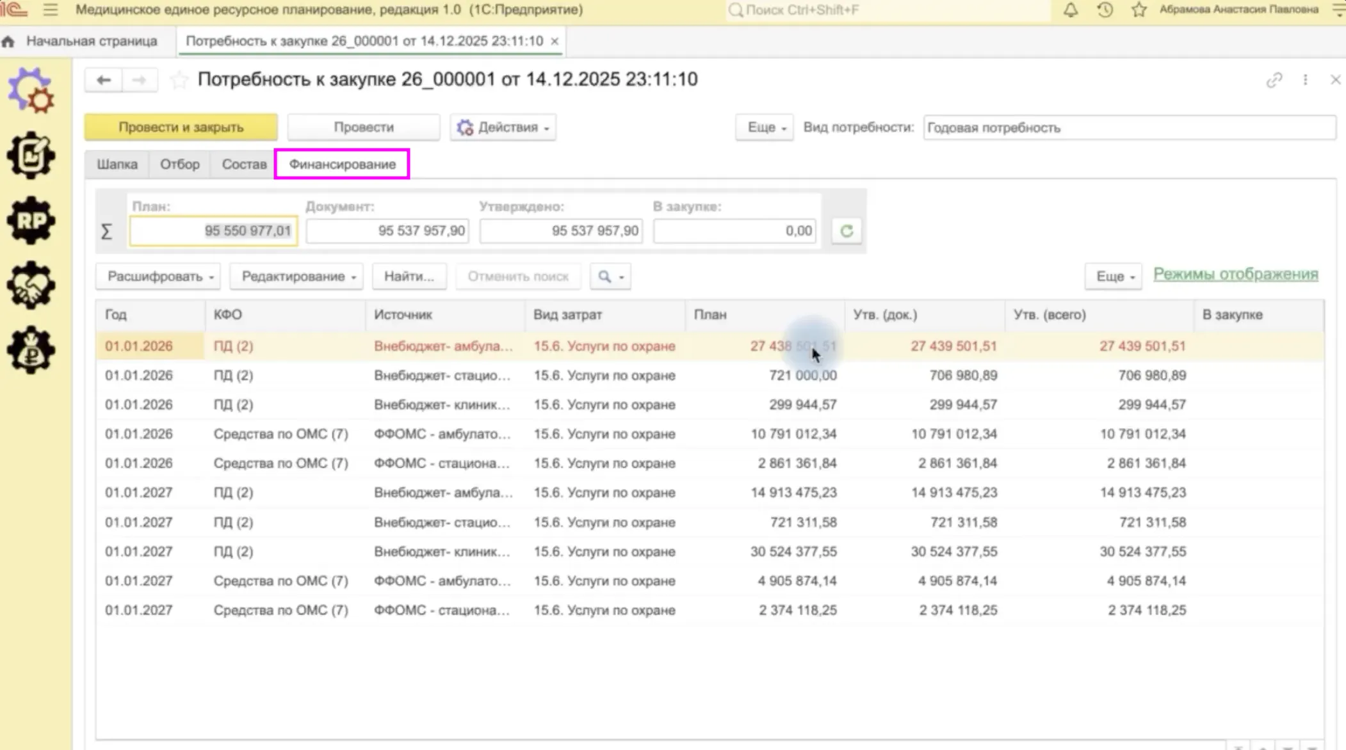
Task: Sort by the КФО column header
Action: [x=285, y=315]
